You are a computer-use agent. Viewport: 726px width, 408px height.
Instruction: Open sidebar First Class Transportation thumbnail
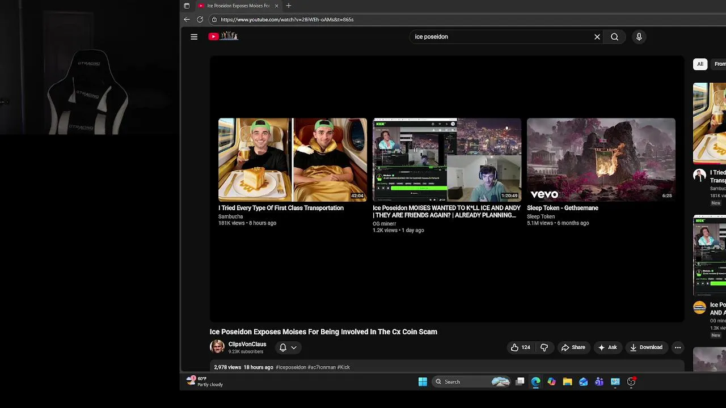coord(710,124)
